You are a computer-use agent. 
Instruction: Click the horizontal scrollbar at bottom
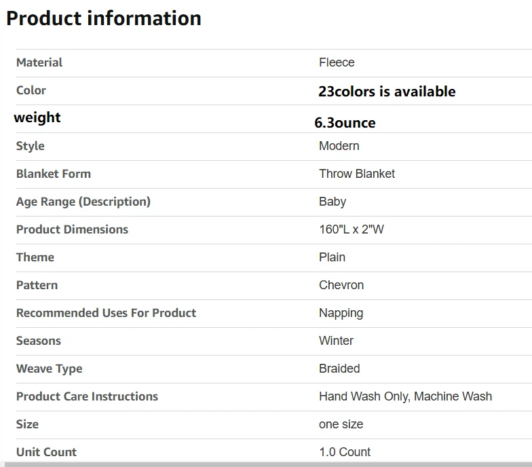[x=268, y=464]
